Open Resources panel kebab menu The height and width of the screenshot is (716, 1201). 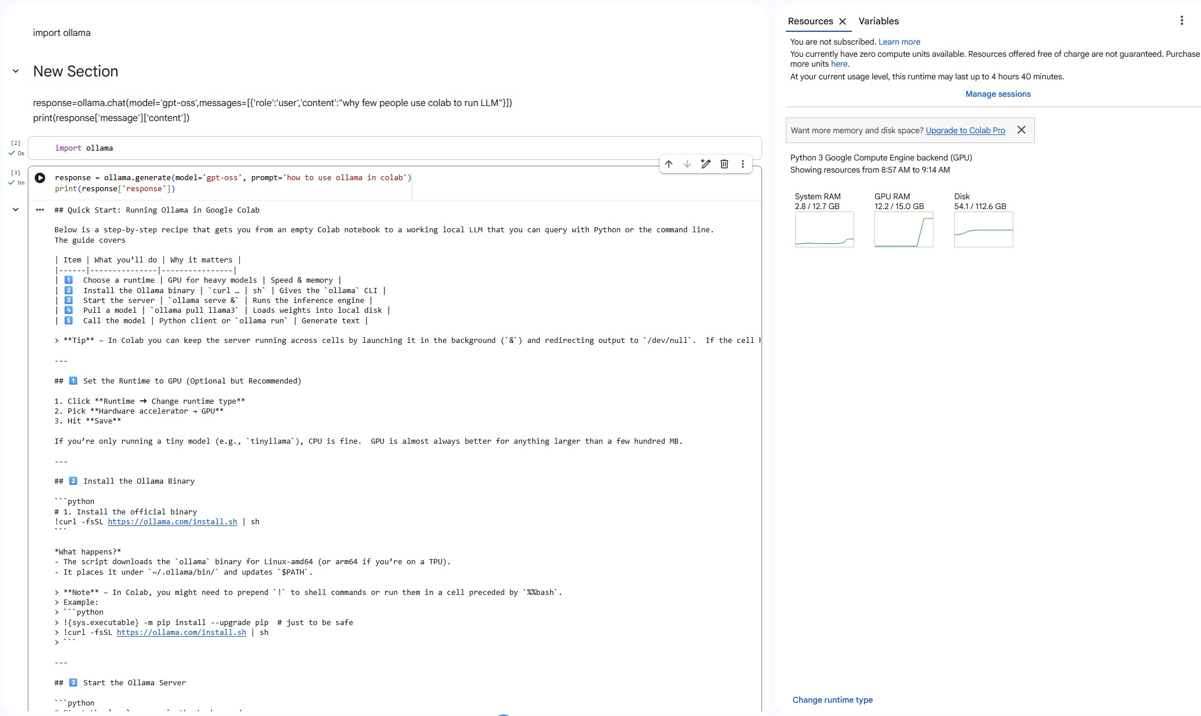tap(1181, 21)
